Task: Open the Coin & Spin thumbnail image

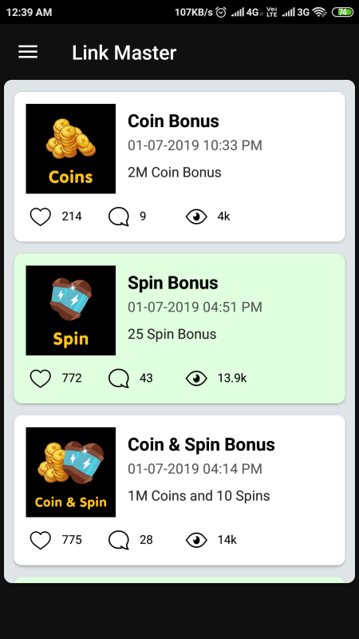Action: pos(71,472)
